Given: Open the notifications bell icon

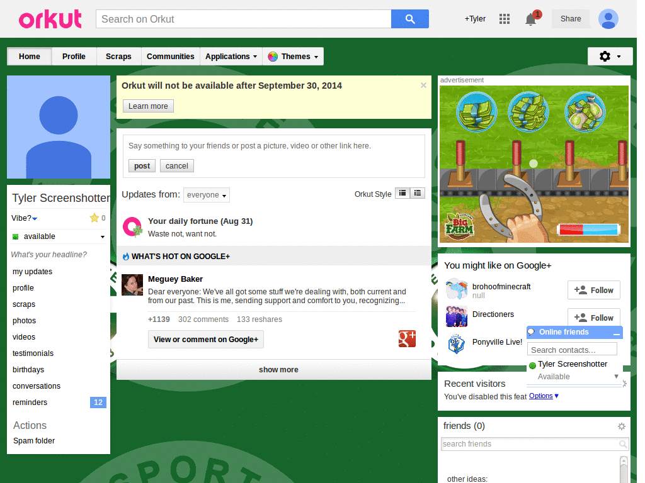Looking at the screenshot, I should [x=530, y=19].
